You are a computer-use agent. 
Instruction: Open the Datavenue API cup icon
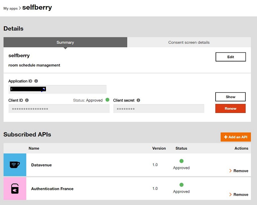click(15, 165)
